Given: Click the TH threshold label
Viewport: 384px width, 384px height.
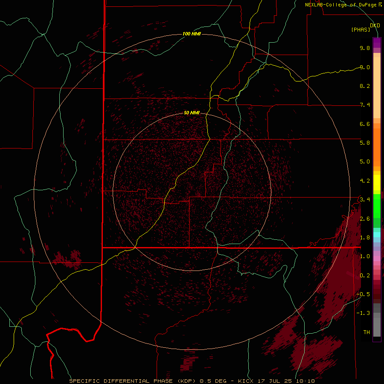Looking at the screenshot, I should (367, 332).
